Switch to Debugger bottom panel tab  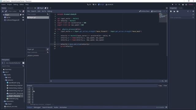click(37, 107)
